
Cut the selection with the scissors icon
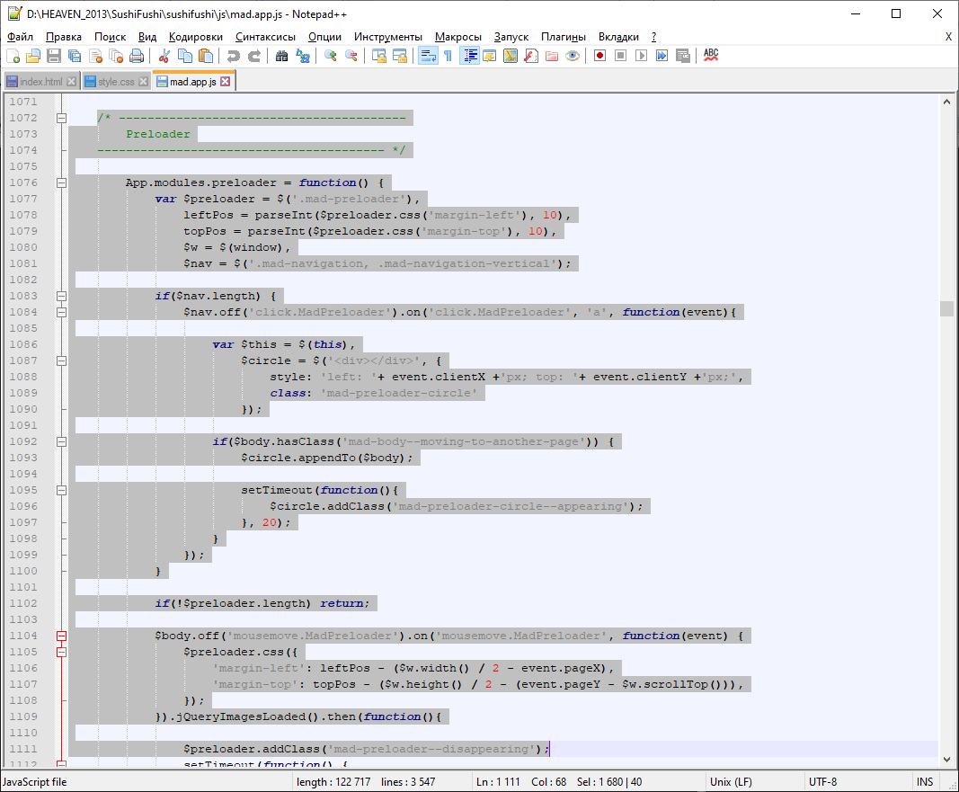(164, 56)
